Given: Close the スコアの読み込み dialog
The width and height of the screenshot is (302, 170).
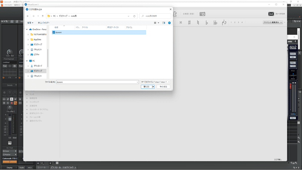Looking at the screenshot, I should [x=171, y=9].
